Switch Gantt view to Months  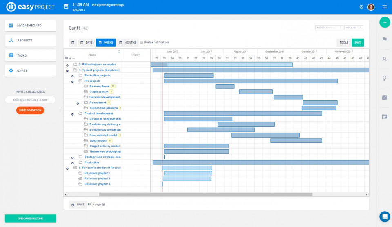click(127, 42)
